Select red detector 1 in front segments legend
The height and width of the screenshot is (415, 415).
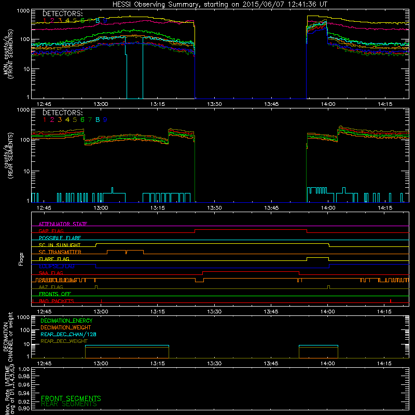(x=45, y=20)
